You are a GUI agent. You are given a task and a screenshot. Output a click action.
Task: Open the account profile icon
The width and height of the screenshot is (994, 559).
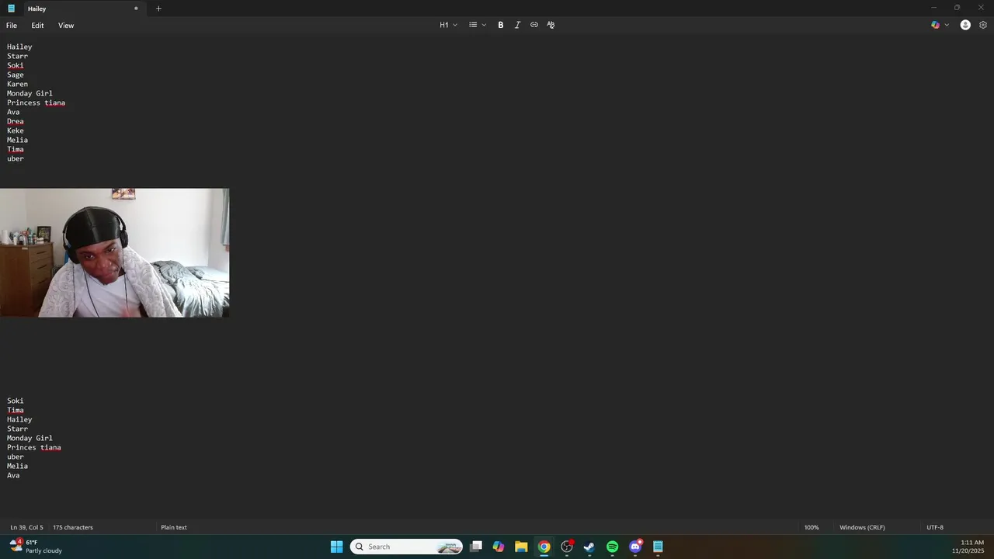(x=965, y=25)
